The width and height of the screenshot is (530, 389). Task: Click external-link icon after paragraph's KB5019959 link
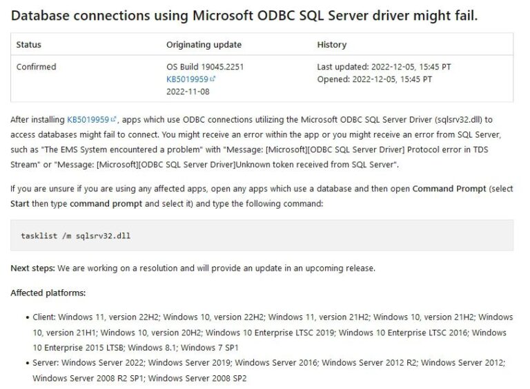114,120
